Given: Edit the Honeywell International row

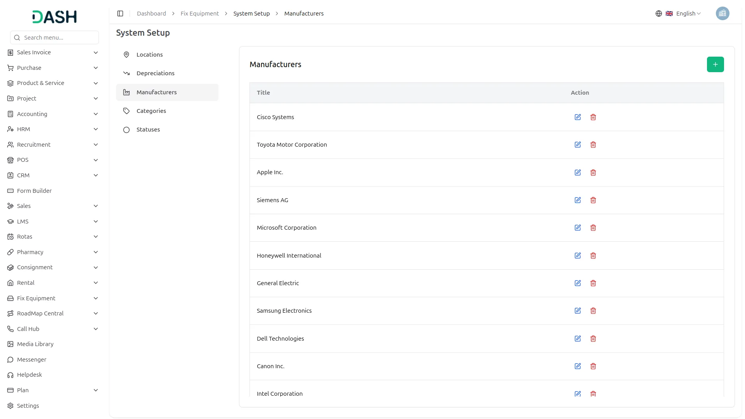Looking at the screenshot, I should [577, 256].
